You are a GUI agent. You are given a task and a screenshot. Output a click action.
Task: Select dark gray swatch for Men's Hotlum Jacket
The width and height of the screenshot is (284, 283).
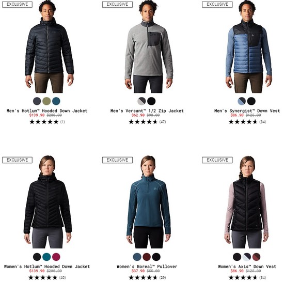click(37, 101)
